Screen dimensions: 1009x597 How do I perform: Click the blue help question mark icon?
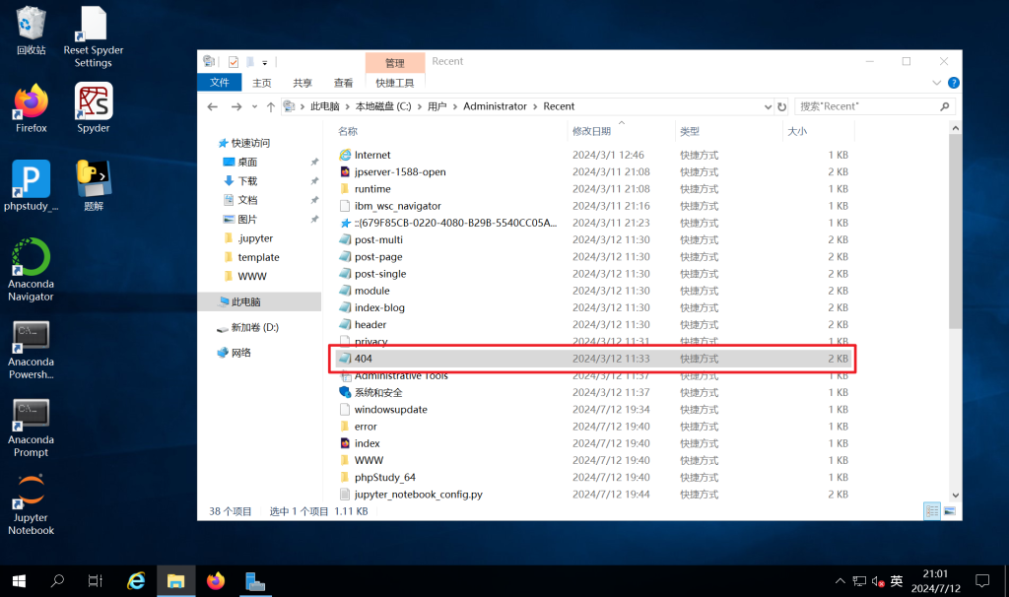click(953, 84)
